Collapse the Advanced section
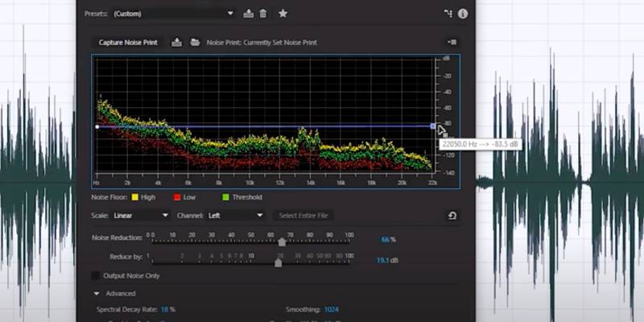644x322 pixels. [x=97, y=294]
